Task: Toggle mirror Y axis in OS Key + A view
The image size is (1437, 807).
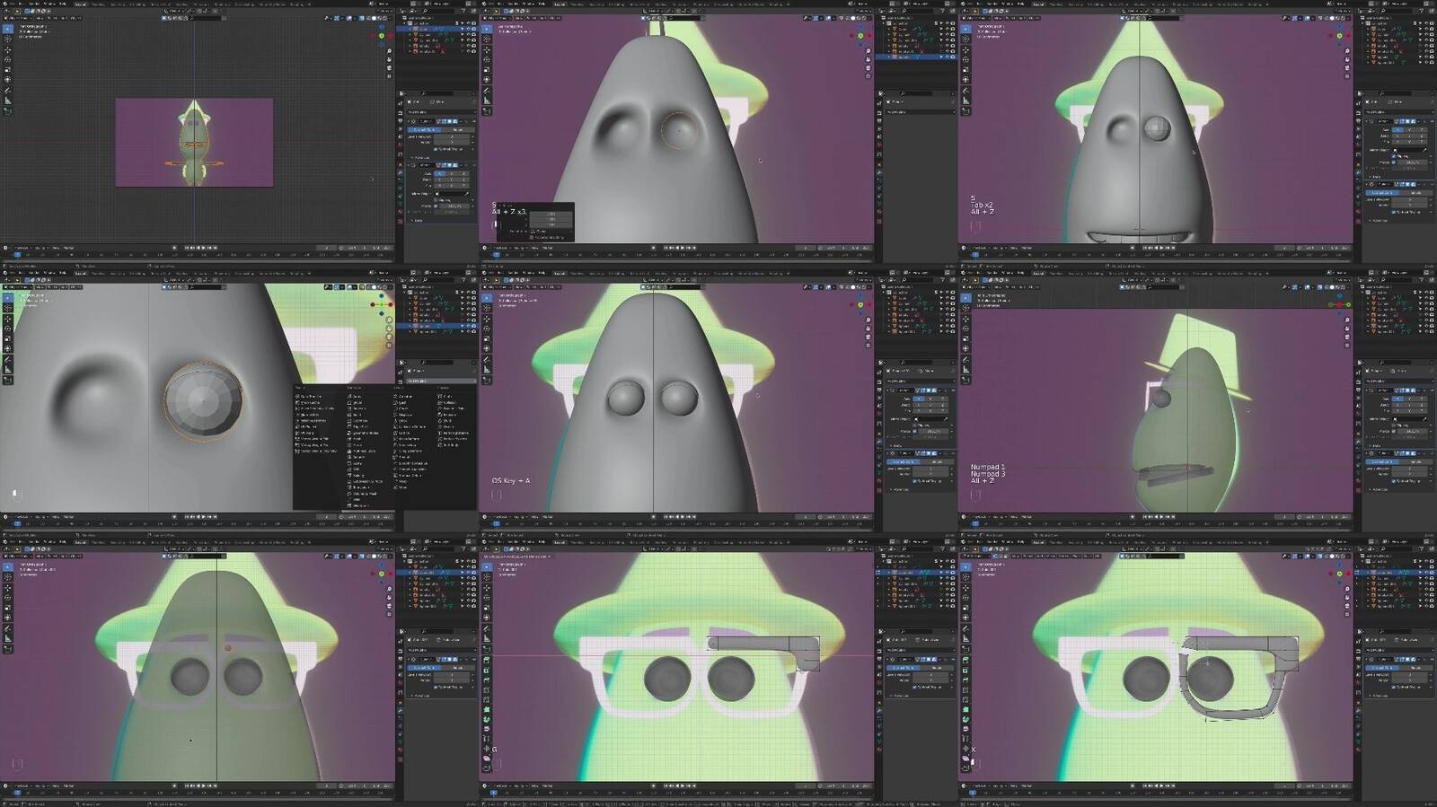Action: click(x=930, y=399)
